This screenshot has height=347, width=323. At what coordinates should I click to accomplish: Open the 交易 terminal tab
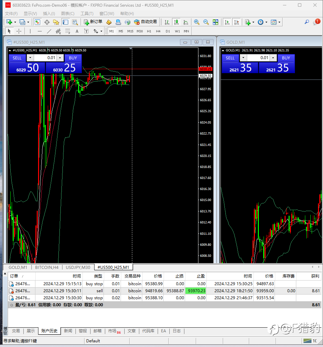pyautogui.click(x=16, y=331)
